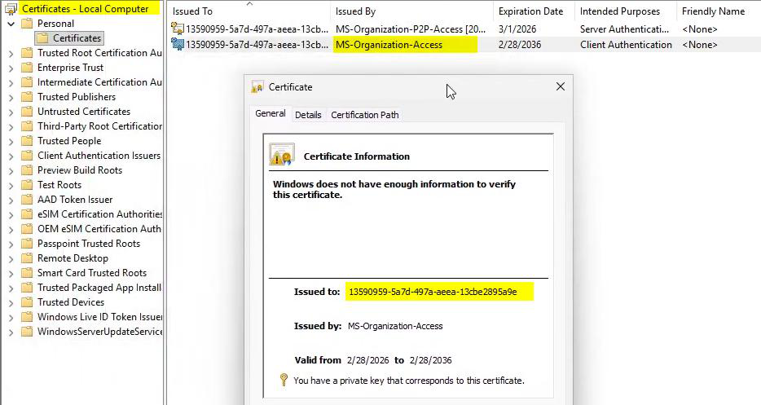Expand the Remote Desktop node

coord(11,259)
